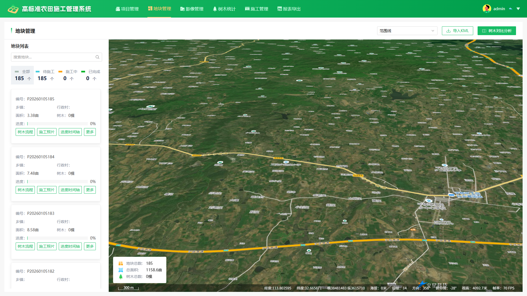The width and height of the screenshot is (527, 296).
Task: Open the 施工管理 menu
Action: point(257,9)
